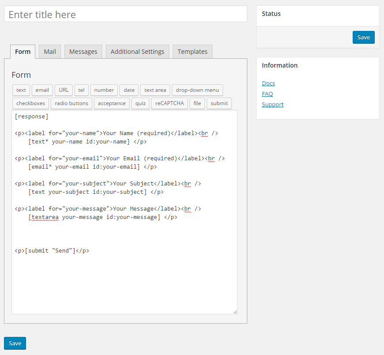Image resolution: width=384 pixels, height=355 pixels.
Task: Add a checkboxes tag
Action: click(x=30, y=103)
